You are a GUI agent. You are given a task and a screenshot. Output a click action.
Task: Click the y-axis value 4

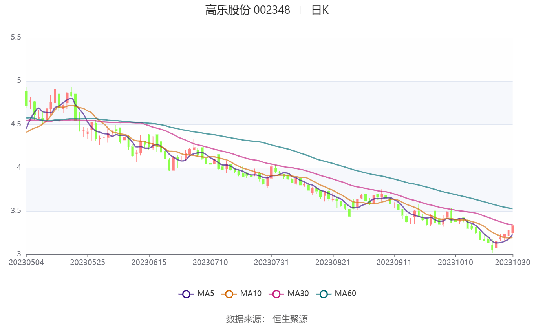point(18,168)
